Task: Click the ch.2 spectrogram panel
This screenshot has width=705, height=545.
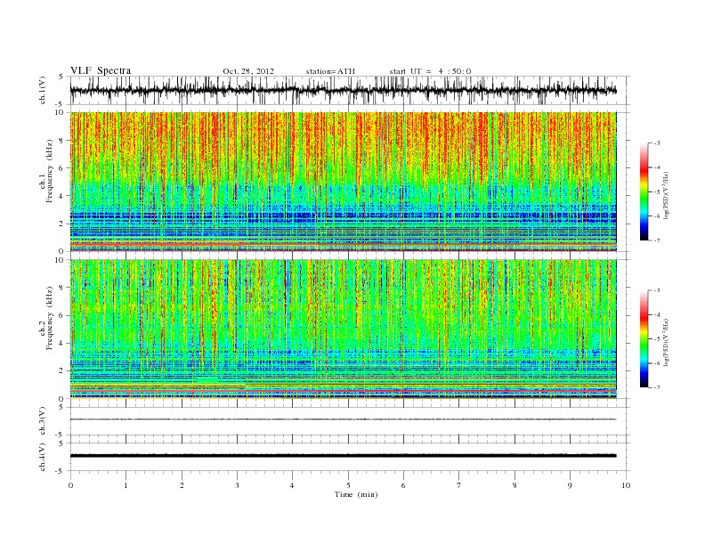Action: point(343,329)
